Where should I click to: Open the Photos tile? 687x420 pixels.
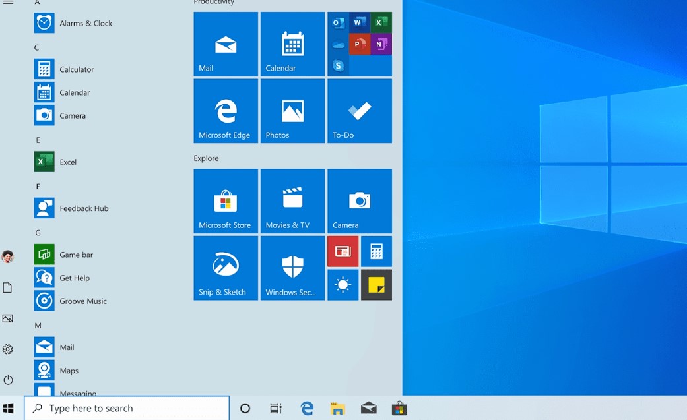292,111
